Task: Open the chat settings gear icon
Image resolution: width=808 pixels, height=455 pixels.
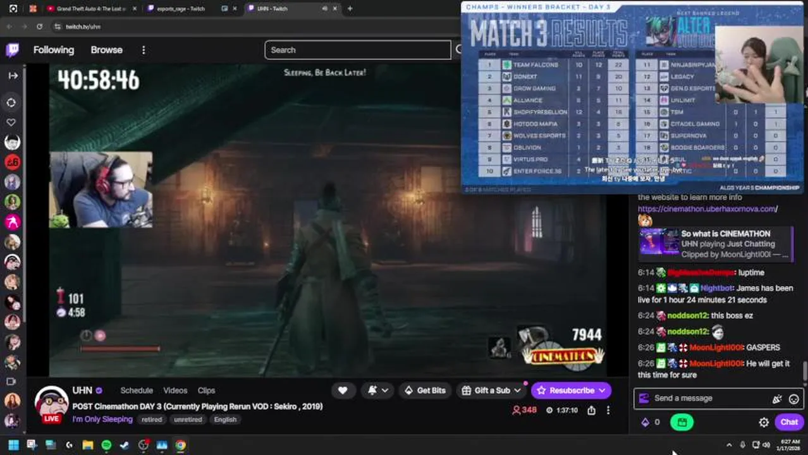Action: (764, 422)
